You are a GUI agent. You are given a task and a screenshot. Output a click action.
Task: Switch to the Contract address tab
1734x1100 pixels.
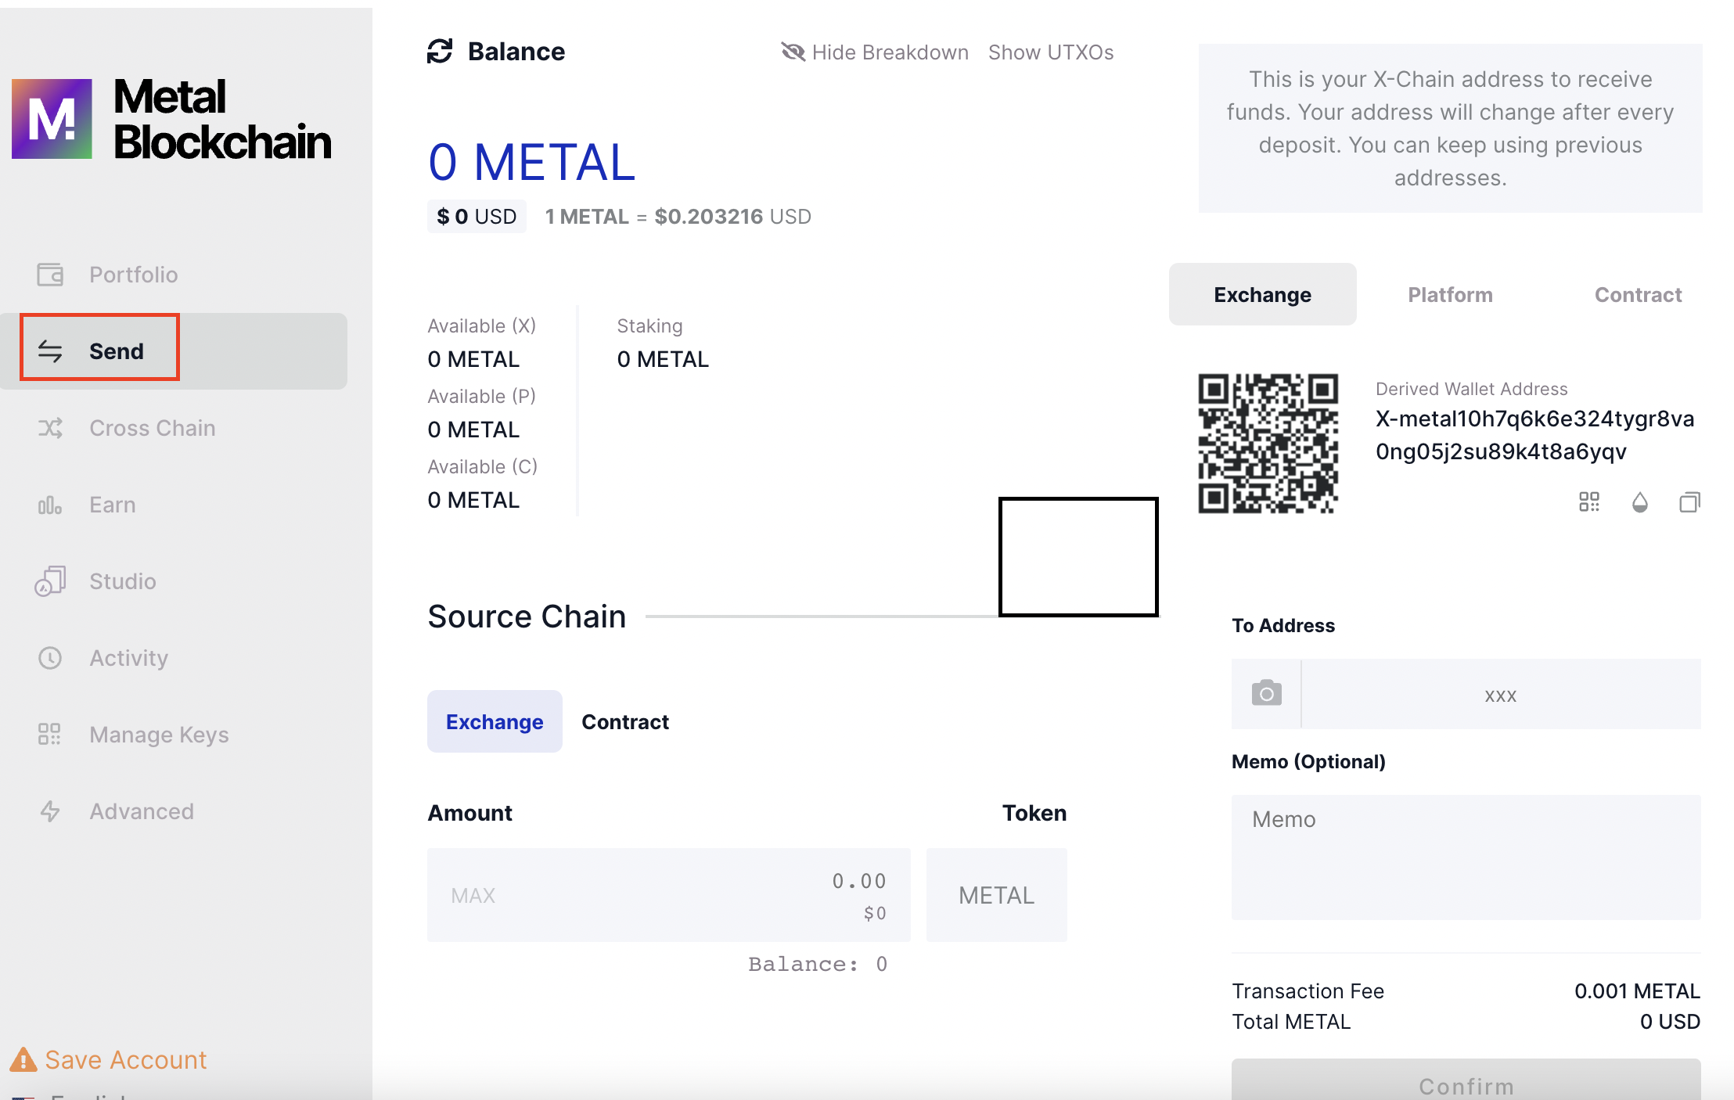[1637, 295]
